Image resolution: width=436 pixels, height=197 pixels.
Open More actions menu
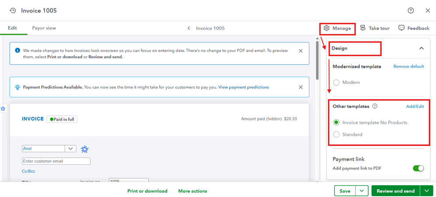193,191
